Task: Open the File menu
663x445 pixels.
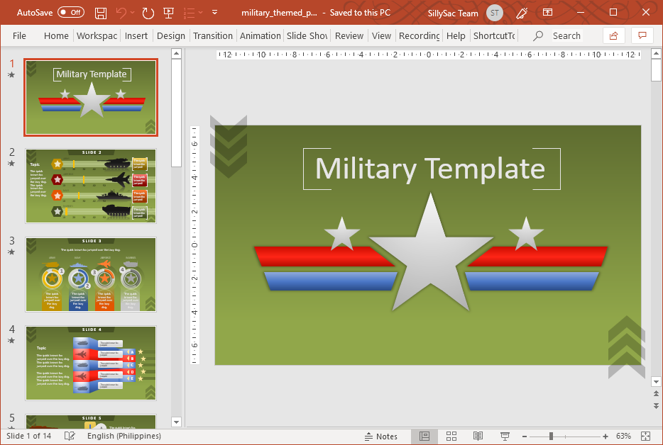Action: click(19, 35)
